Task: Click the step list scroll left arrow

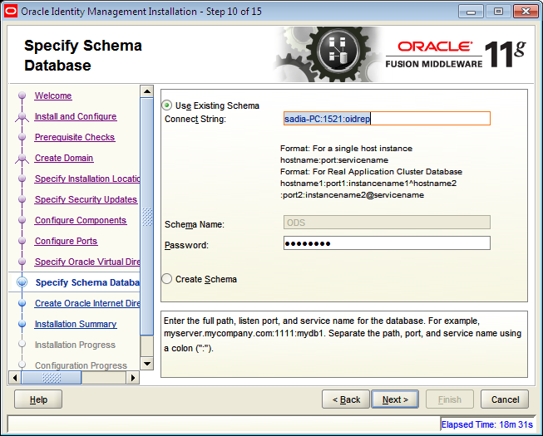Action: point(14,378)
